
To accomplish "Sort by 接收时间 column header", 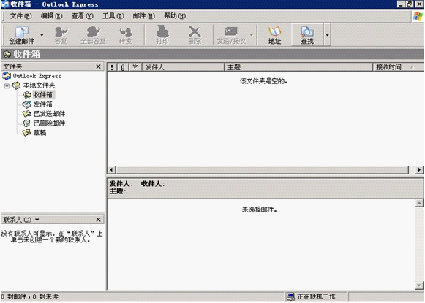I will (x=398, y=67).
